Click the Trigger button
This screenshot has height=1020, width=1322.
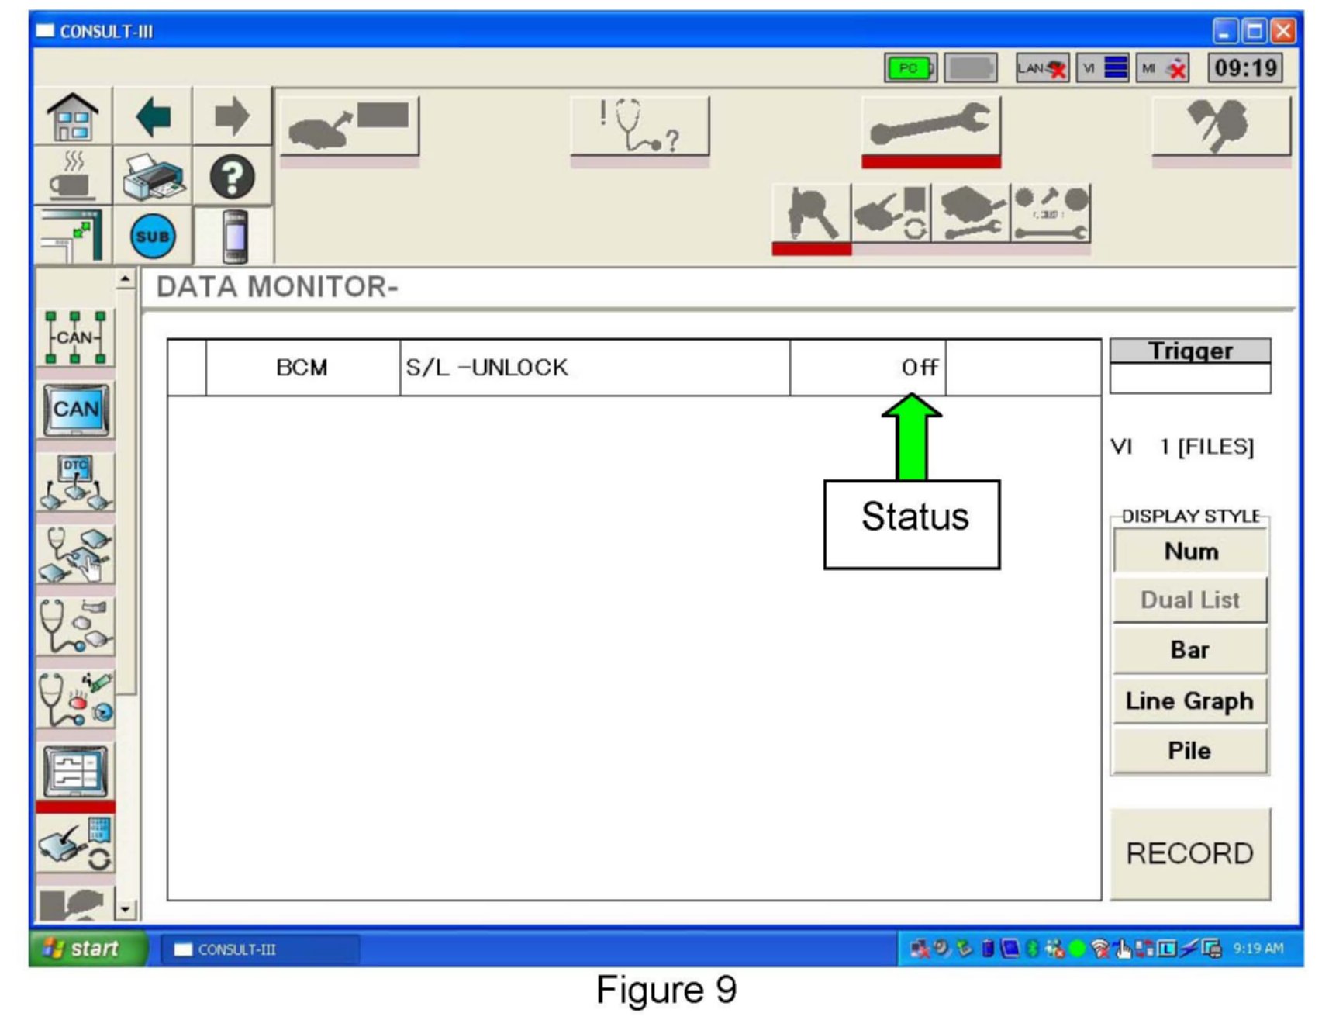(x=1190, y=351)
